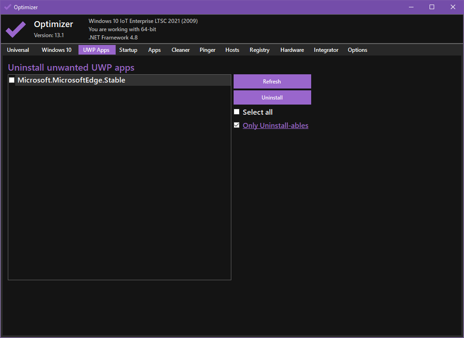Click the Only Uninstall-ables link text
This screenshot has width=464, height=338.
click(x=275, y=126)
